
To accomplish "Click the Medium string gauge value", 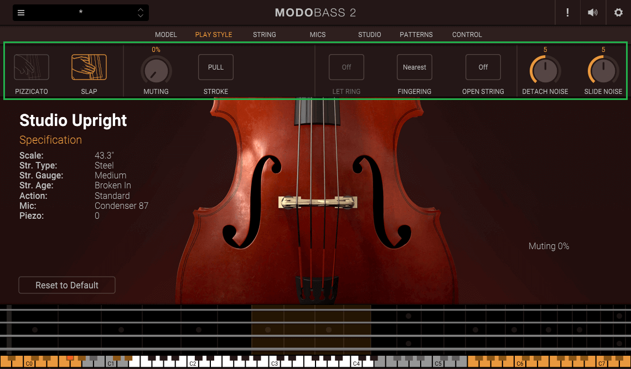I will coord(111,176).
